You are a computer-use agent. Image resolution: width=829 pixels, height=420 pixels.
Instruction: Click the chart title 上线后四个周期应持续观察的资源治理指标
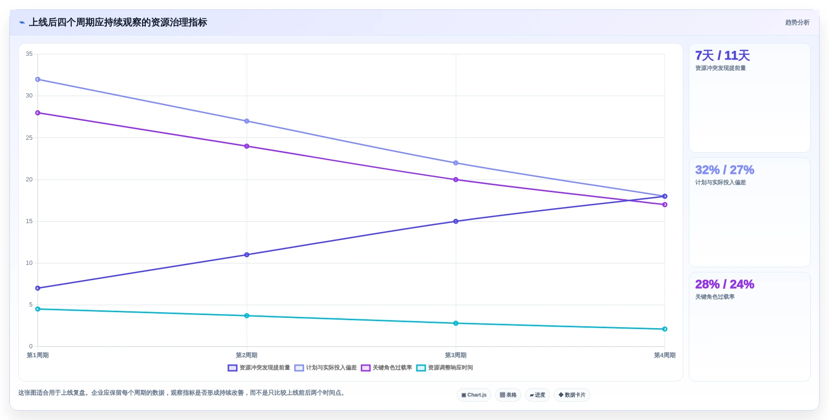point(118,22)
